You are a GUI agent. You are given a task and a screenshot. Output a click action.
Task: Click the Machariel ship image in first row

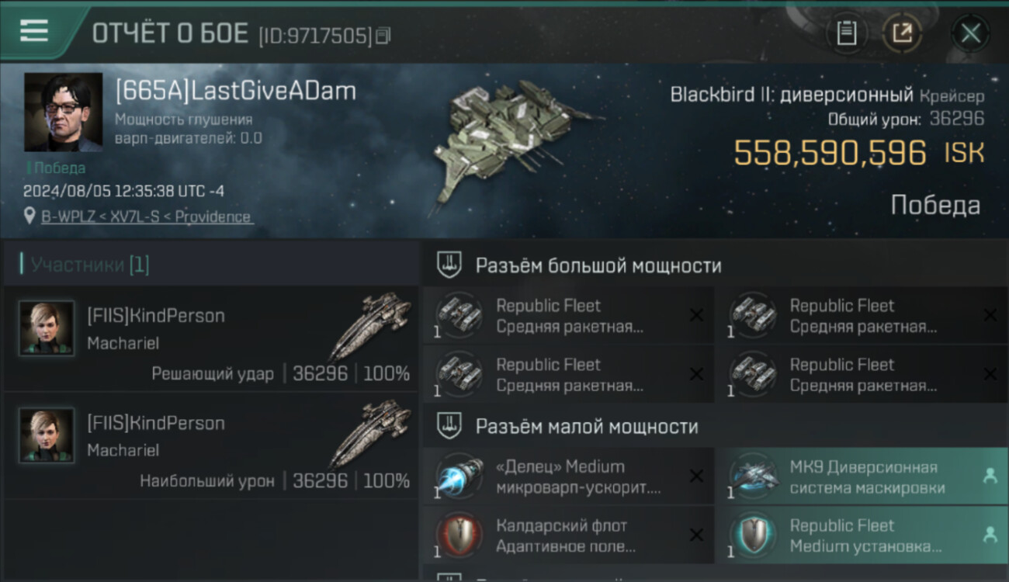[x=370, y=324]
